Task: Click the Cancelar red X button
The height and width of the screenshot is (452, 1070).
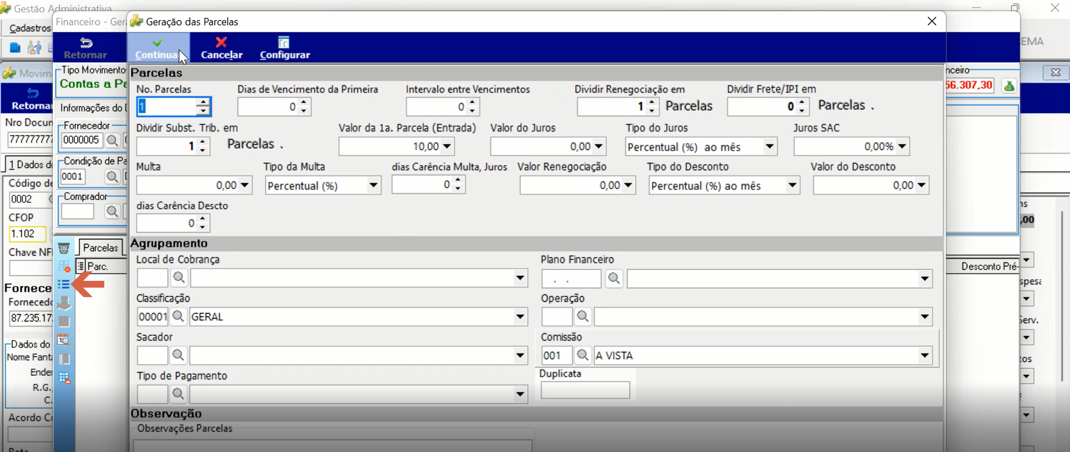Action: click(x=221, y=48)
